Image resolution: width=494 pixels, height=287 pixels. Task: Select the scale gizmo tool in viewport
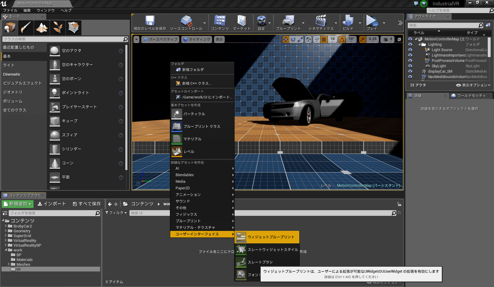pos(300,39)
